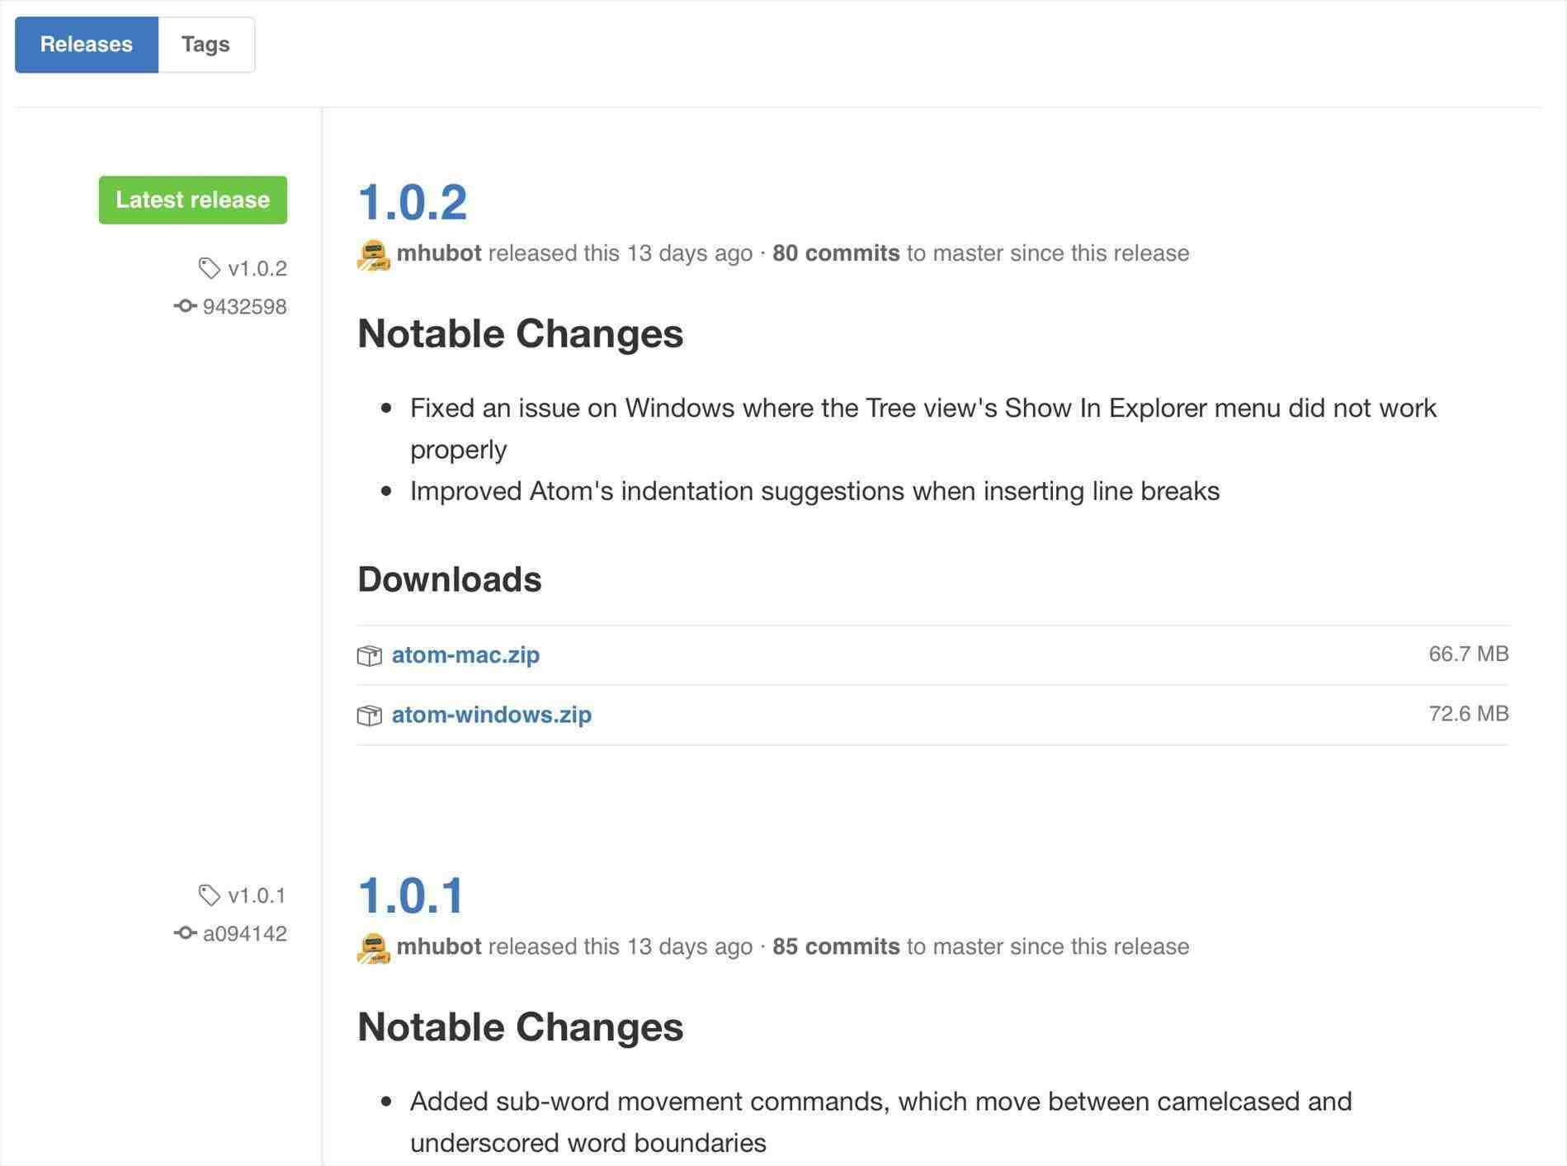The image size is (1567, 1166).
Task: Click the tag icon beside v1.0.1
Action: [x=210, y=895]
